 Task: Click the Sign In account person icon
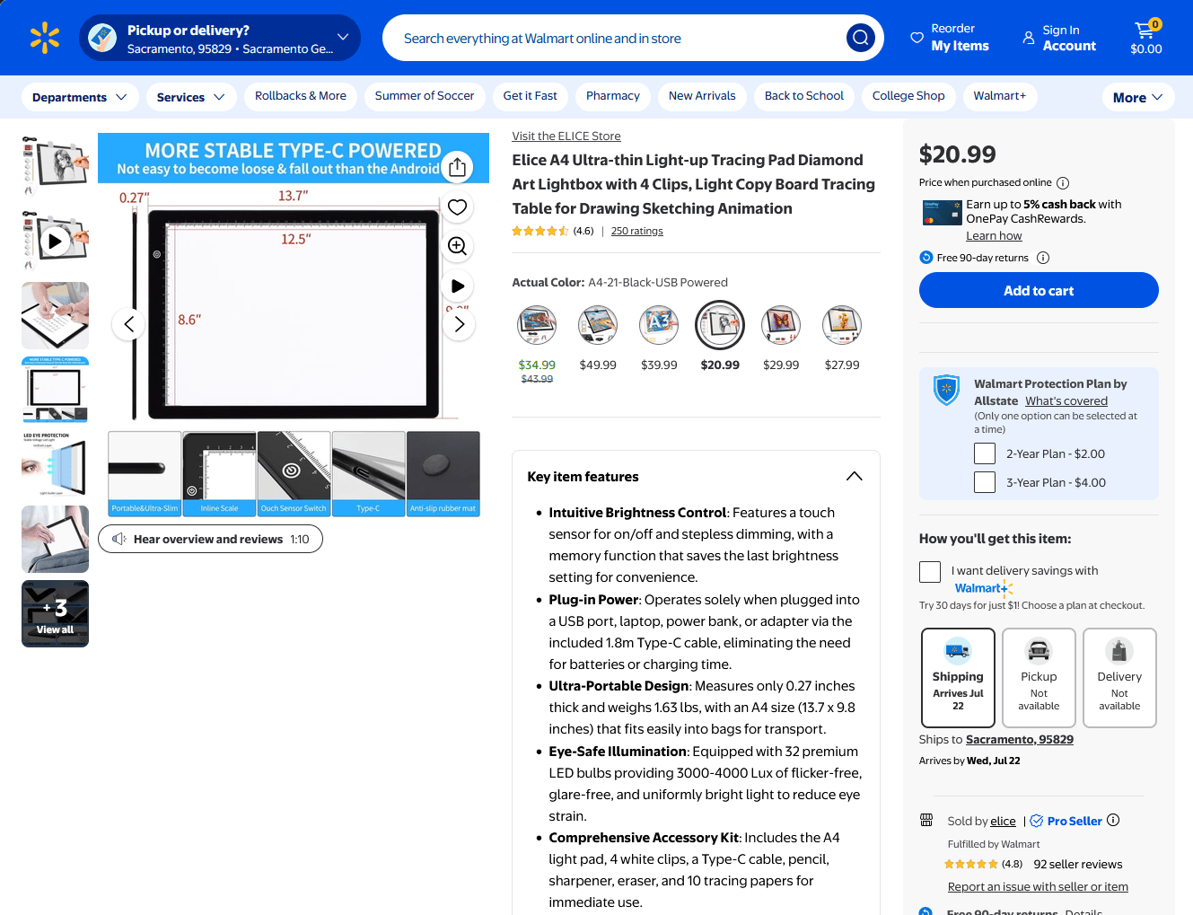pos(1029,38)
